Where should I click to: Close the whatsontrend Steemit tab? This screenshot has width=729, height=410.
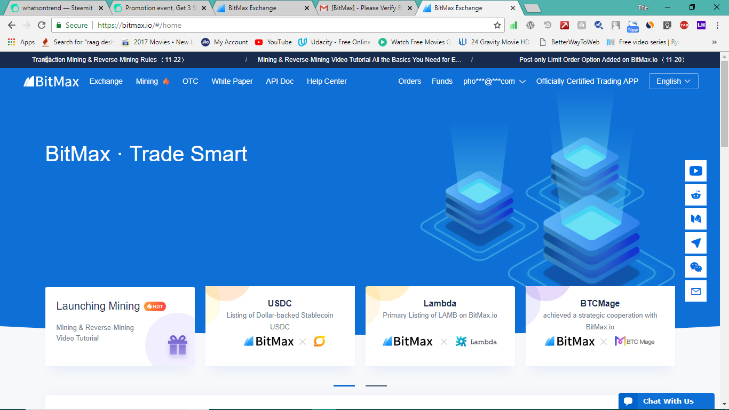(x=101, y=8)
